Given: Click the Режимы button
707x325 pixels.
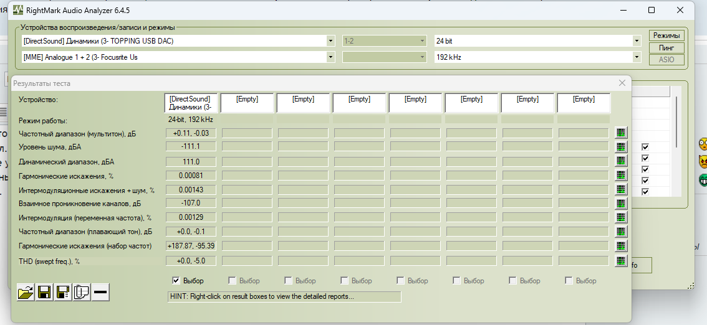Looking at the screenshot, I should tap(666, 36).
